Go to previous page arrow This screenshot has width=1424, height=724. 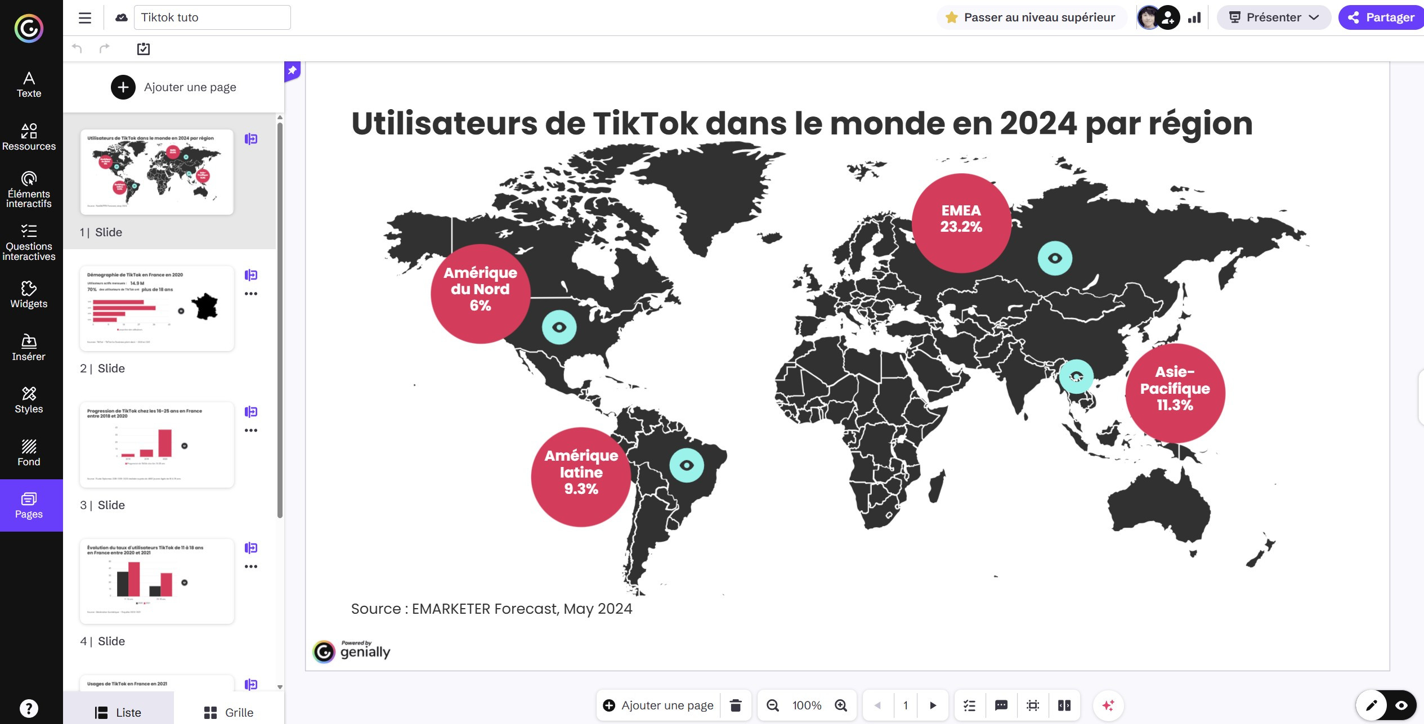click(877, 705)
